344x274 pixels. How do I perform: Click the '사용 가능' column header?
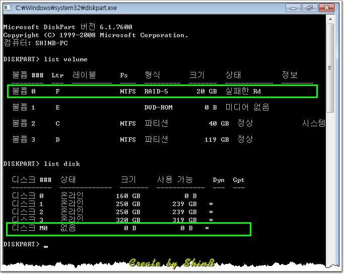pyautogui.click(x=175, y=179)
